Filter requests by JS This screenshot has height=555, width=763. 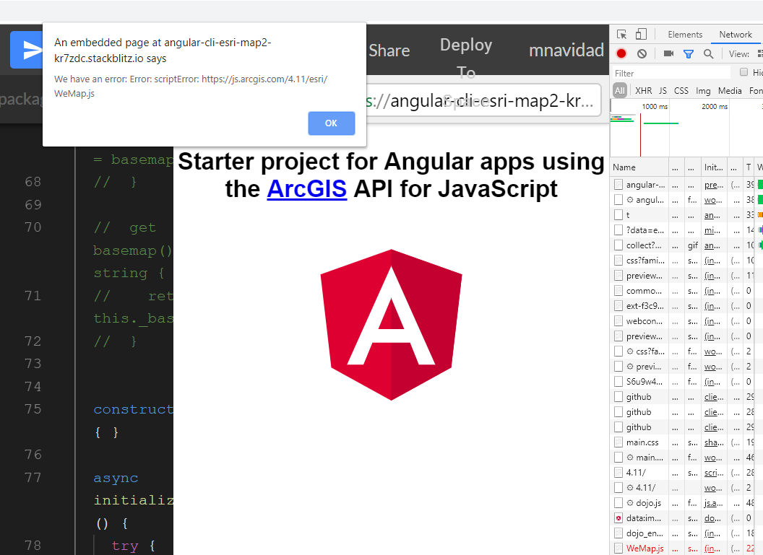tap(663, 90)
